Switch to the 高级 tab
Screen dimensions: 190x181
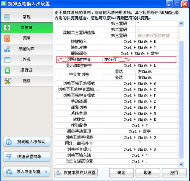(27, 81)
